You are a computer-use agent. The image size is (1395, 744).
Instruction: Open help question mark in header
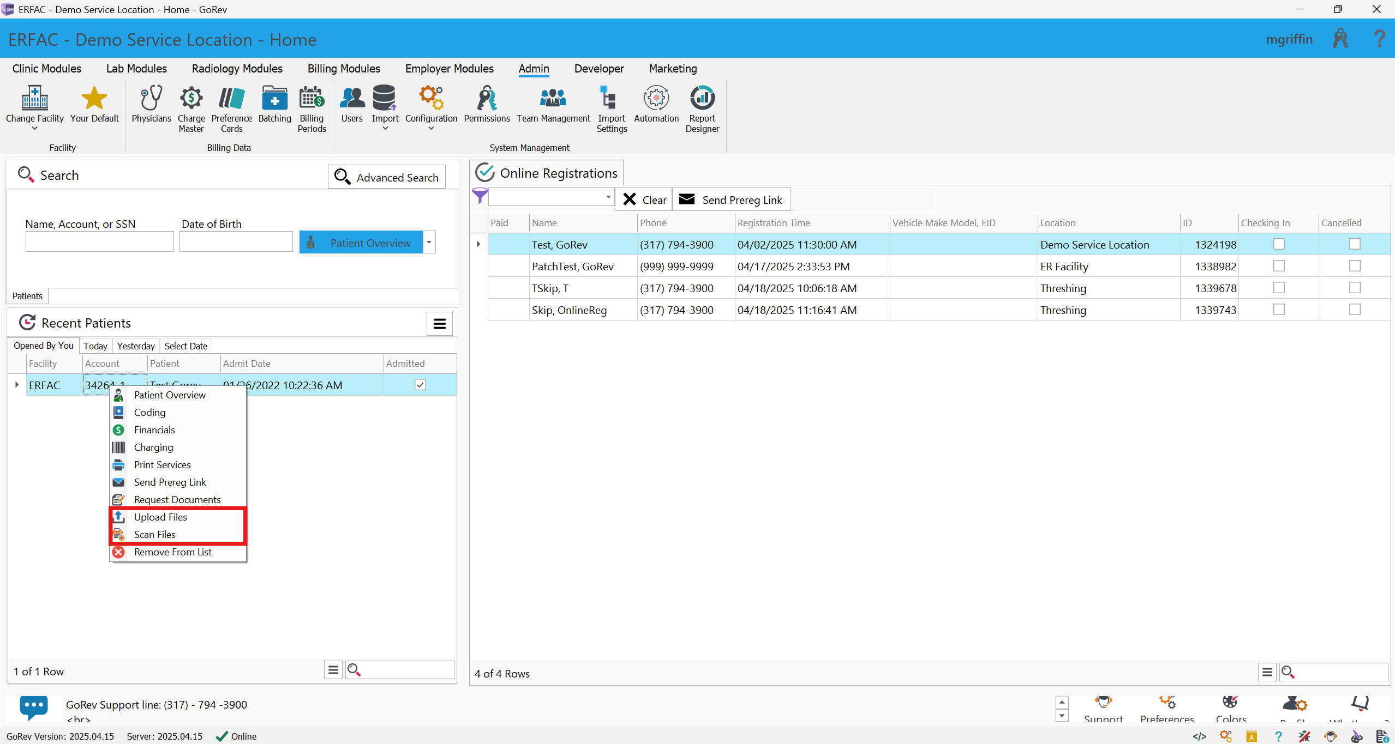point(1379,39)
